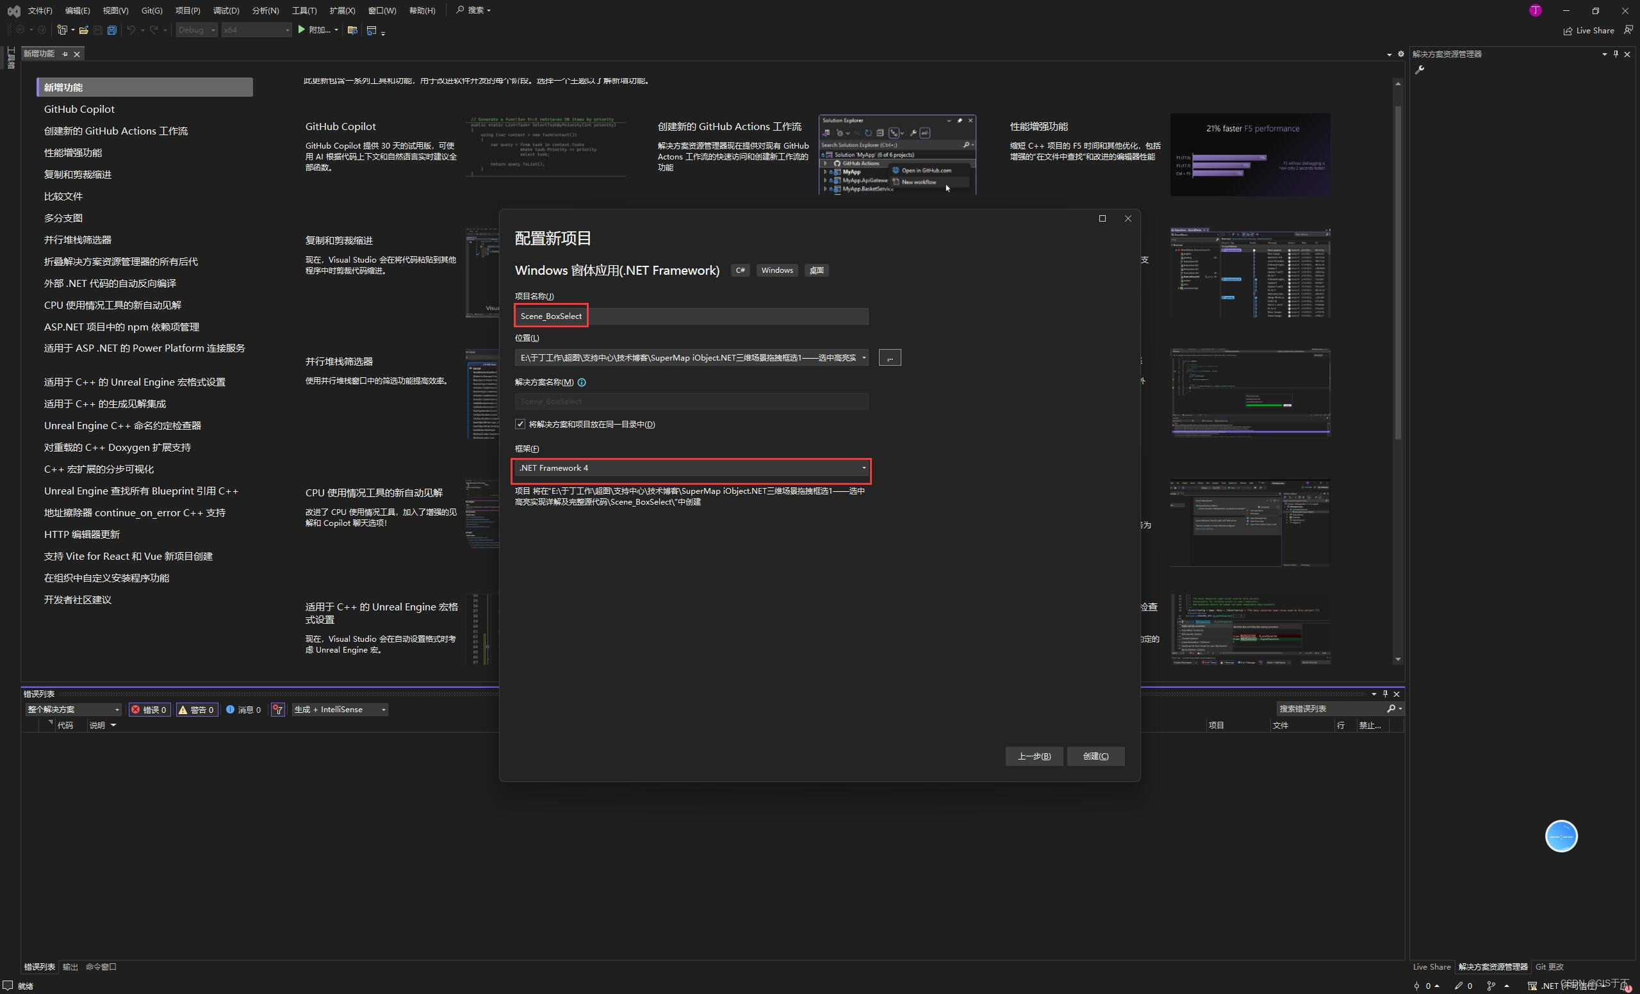This screenshot has width=1640, height=994.
Task: Open the .NET Framework 4 framework dropdown
Action: (x=691, y=468)
